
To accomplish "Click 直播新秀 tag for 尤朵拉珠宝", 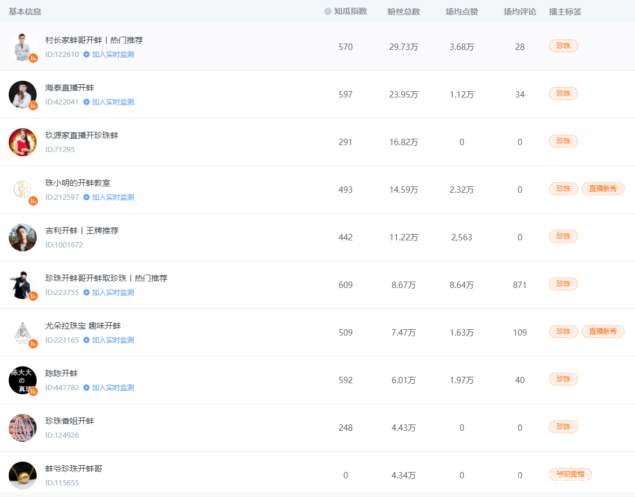I will [602, 332].
